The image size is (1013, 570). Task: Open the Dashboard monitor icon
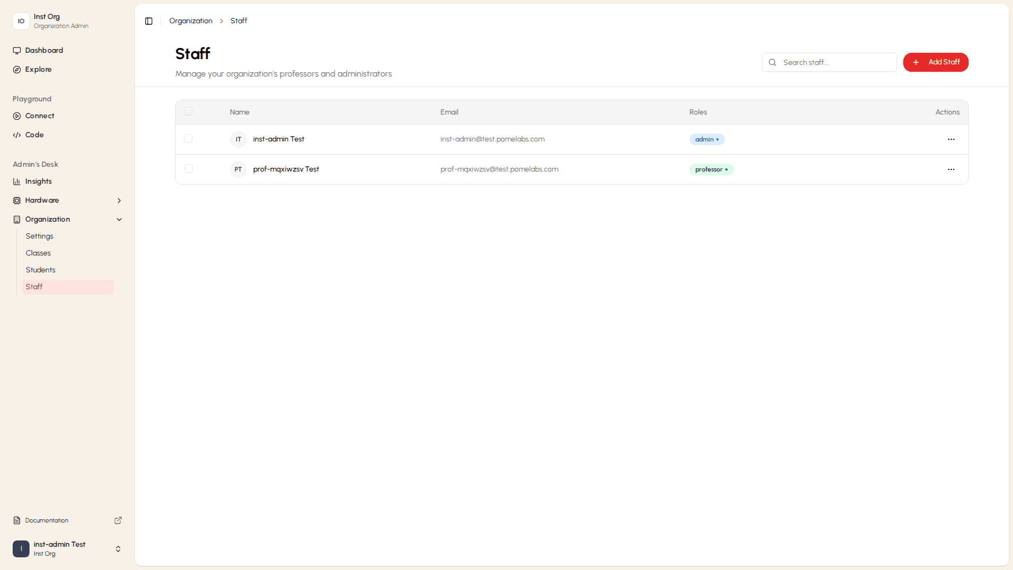coord(17,51)
